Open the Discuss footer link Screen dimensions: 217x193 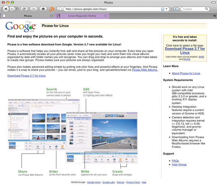click(x=120, y=182)
